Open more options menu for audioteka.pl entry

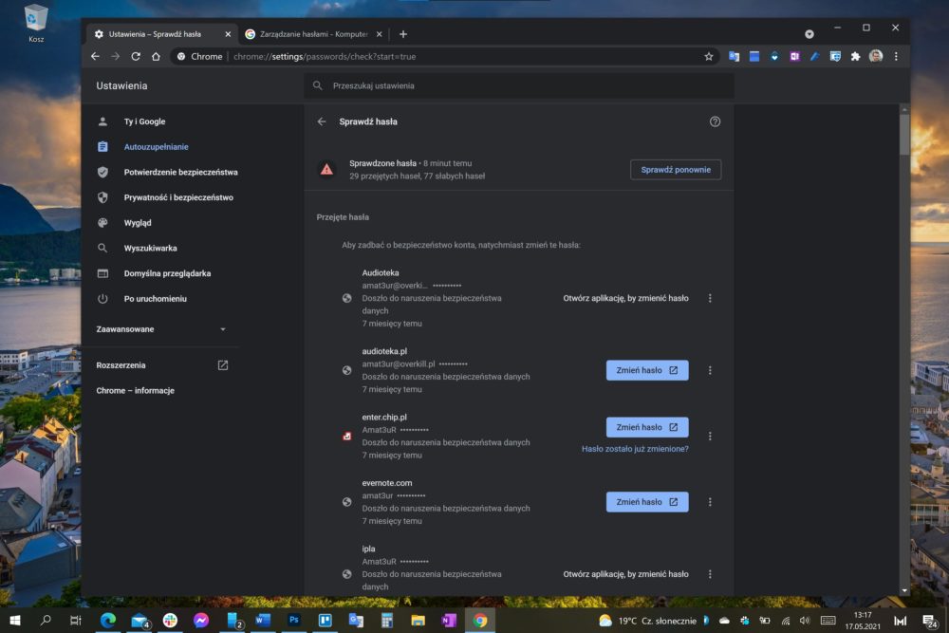(710, 370)
